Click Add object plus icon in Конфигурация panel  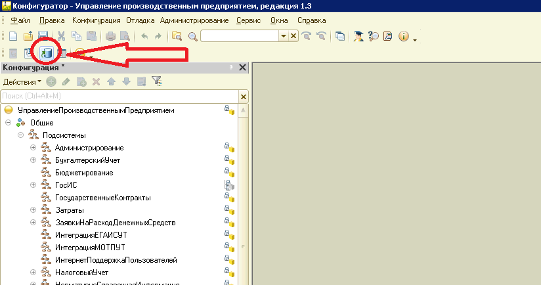click(51, 82)
